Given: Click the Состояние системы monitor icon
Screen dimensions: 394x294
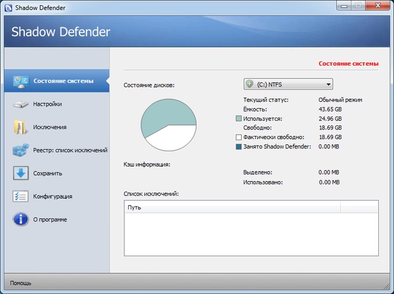Looking at the screenshot, I should pos(21,81).
